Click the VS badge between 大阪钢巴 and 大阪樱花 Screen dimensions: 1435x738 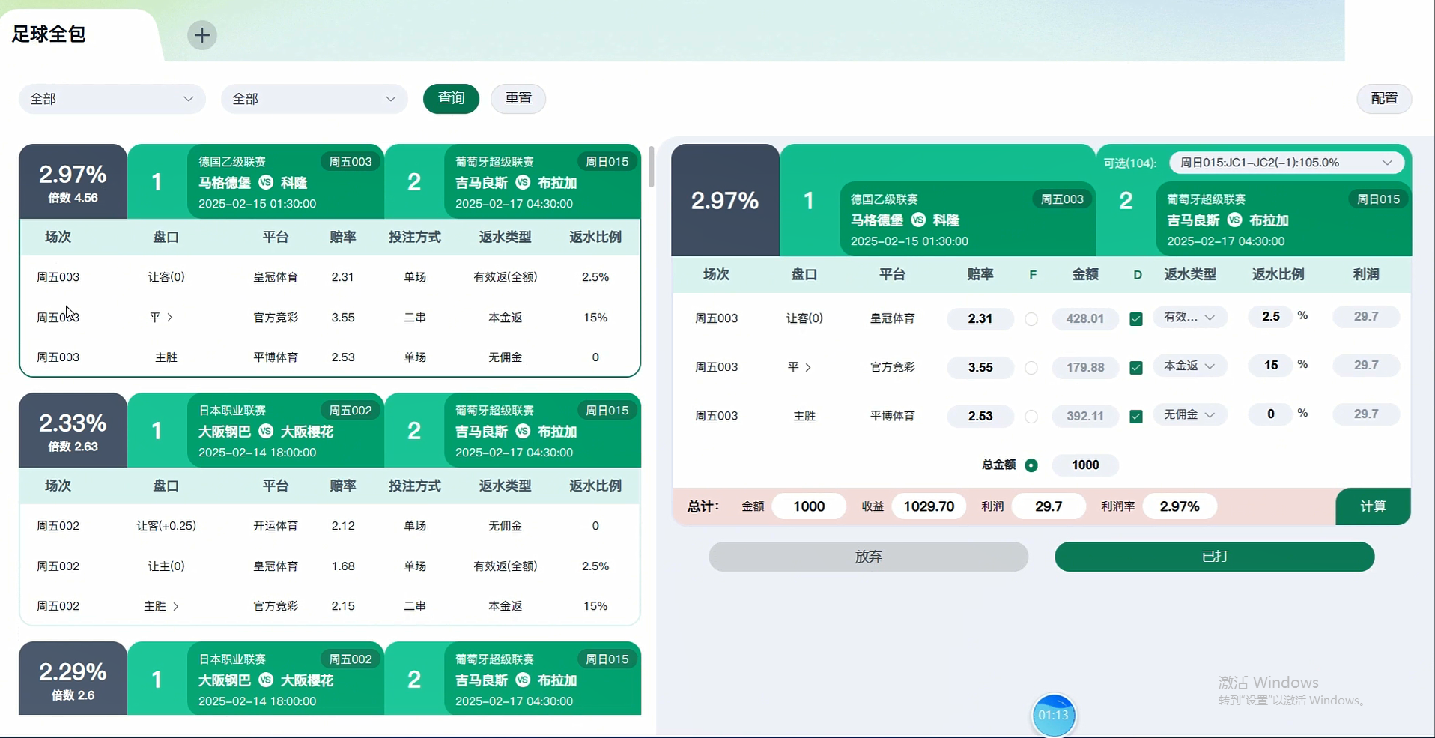pyautogui.click(x=265, y=431)
